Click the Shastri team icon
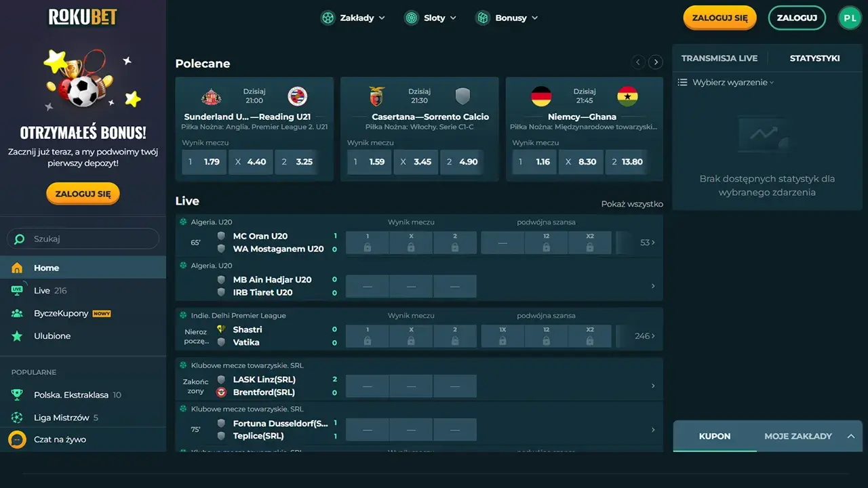This screenshot has height=488, width=868. pyautogui.click(x=221, y=329)
